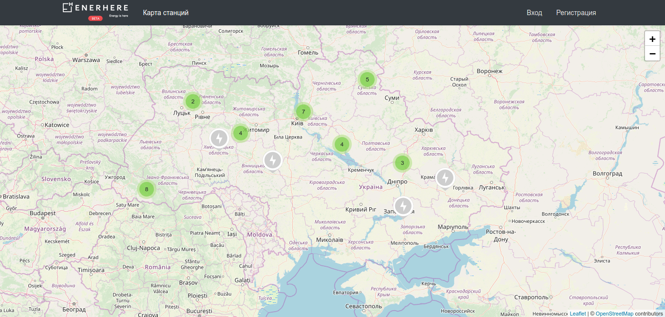Click the Воронеж city label

pyautogui.click(x=490, y=71)
